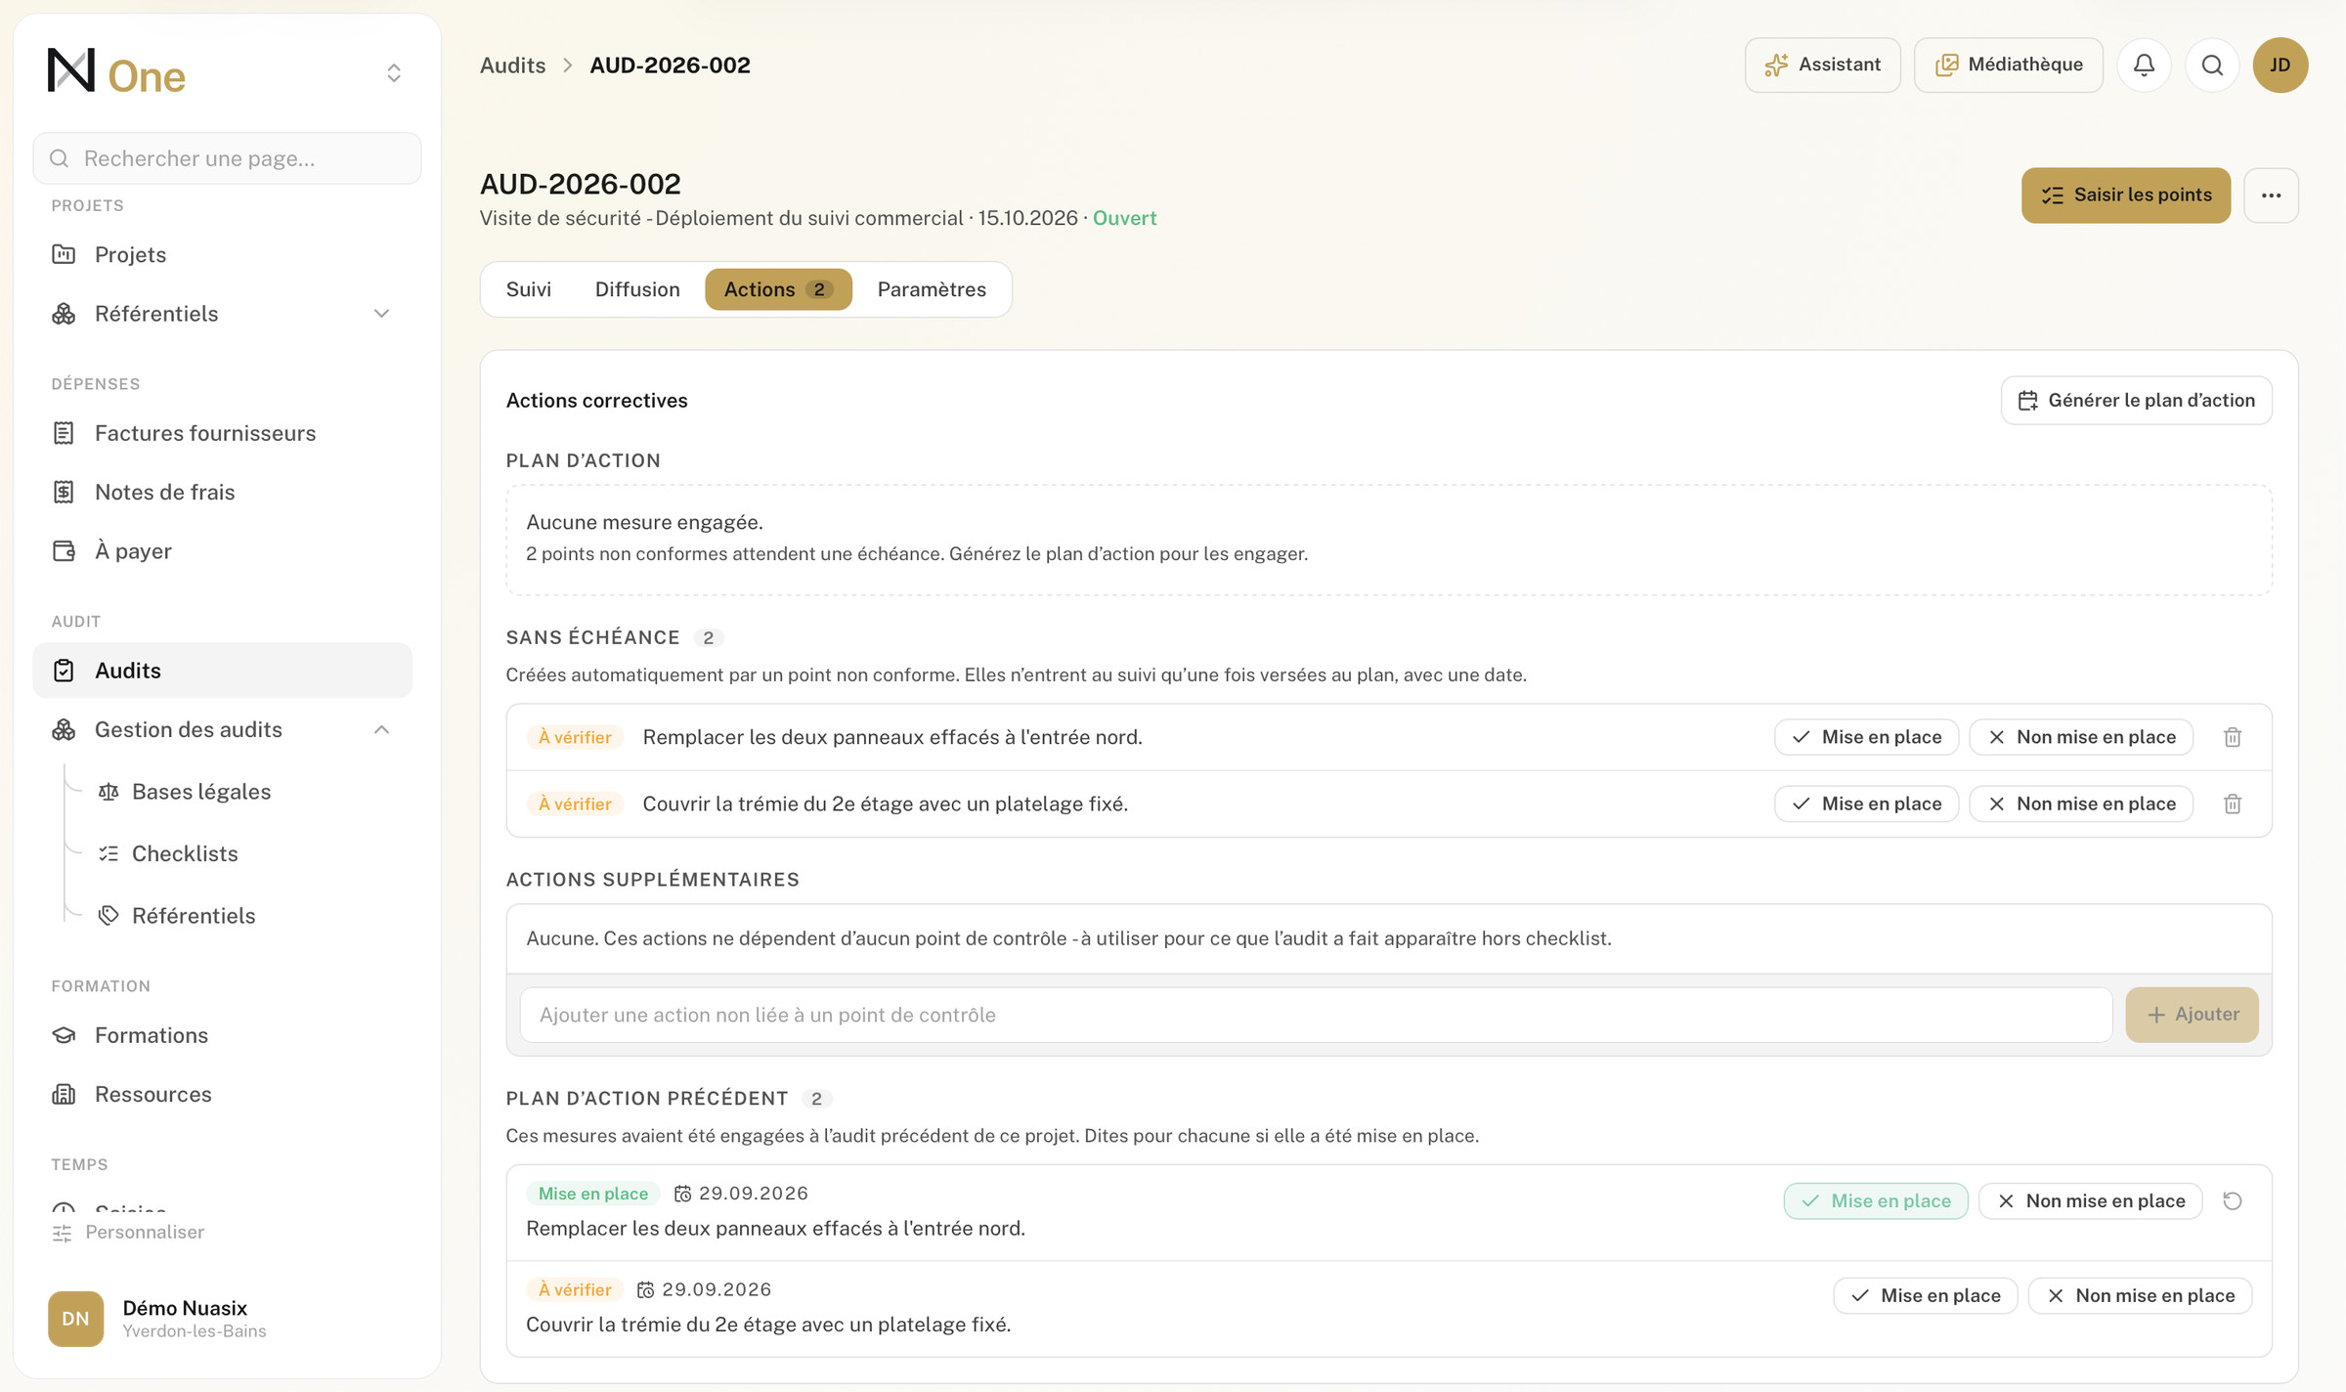Switch to the Paramètres tab
The height and width of the screenshot is (1392, 2346).
[932, 289]
